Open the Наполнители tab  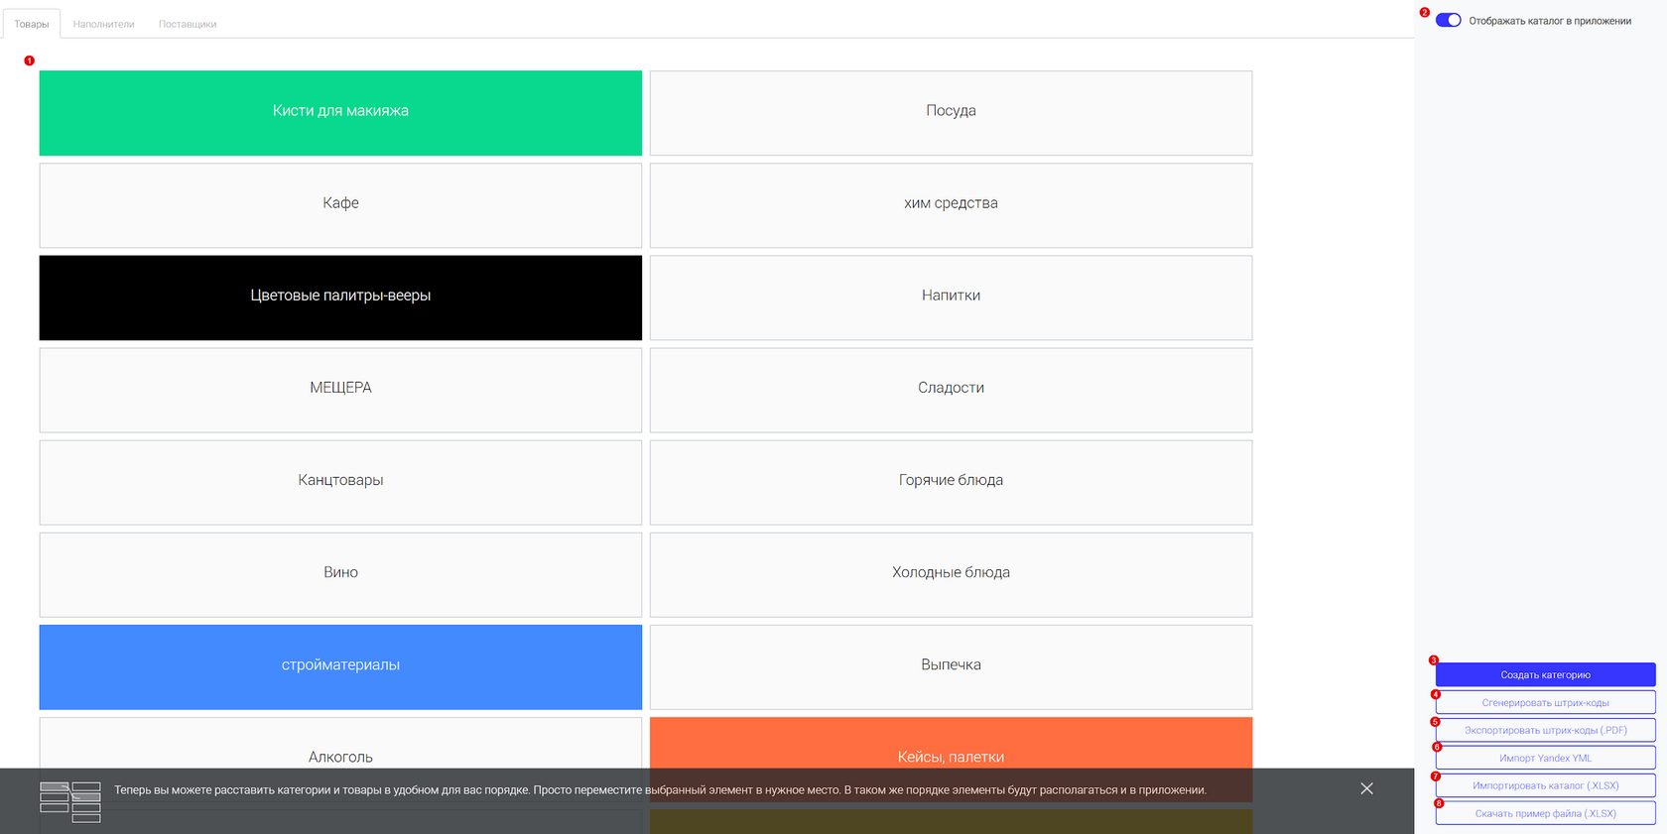103,24
